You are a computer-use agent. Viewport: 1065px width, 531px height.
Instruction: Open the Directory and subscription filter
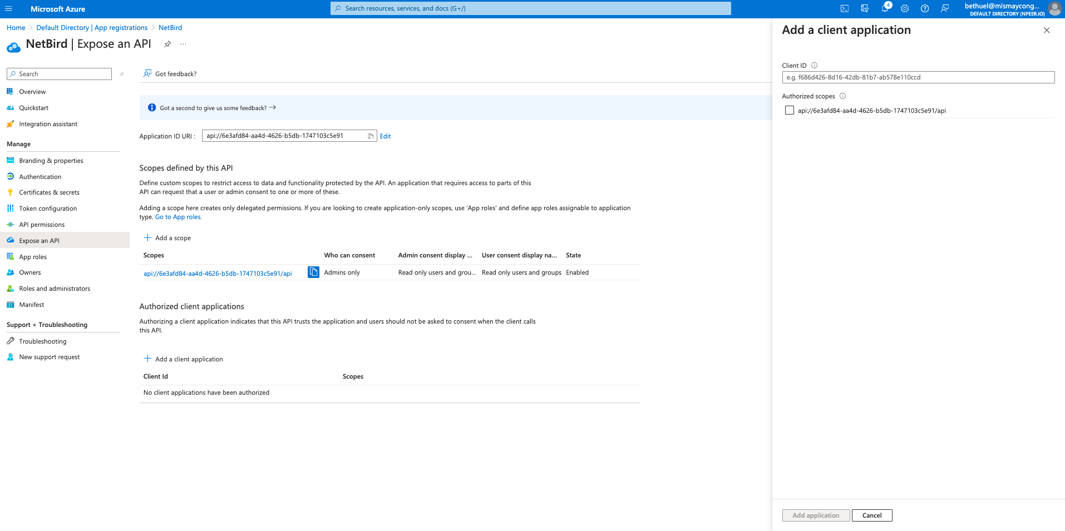pyautogui.click(x=864, y=8)
